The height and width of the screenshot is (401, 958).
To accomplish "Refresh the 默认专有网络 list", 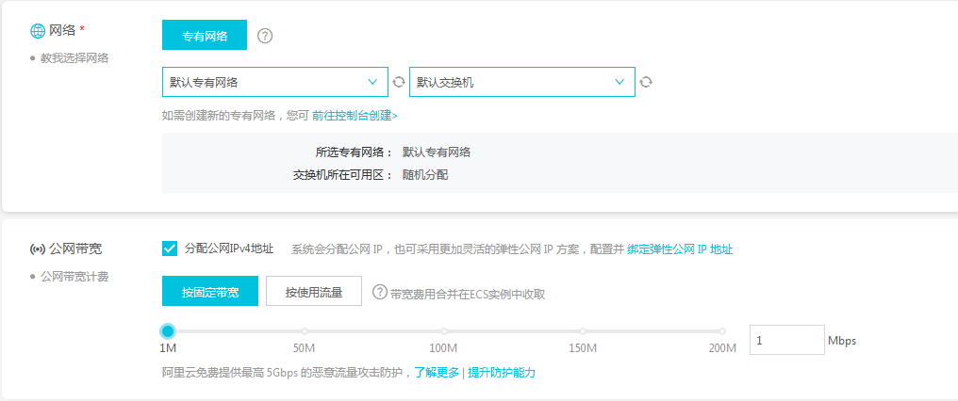I will (399, 82).
